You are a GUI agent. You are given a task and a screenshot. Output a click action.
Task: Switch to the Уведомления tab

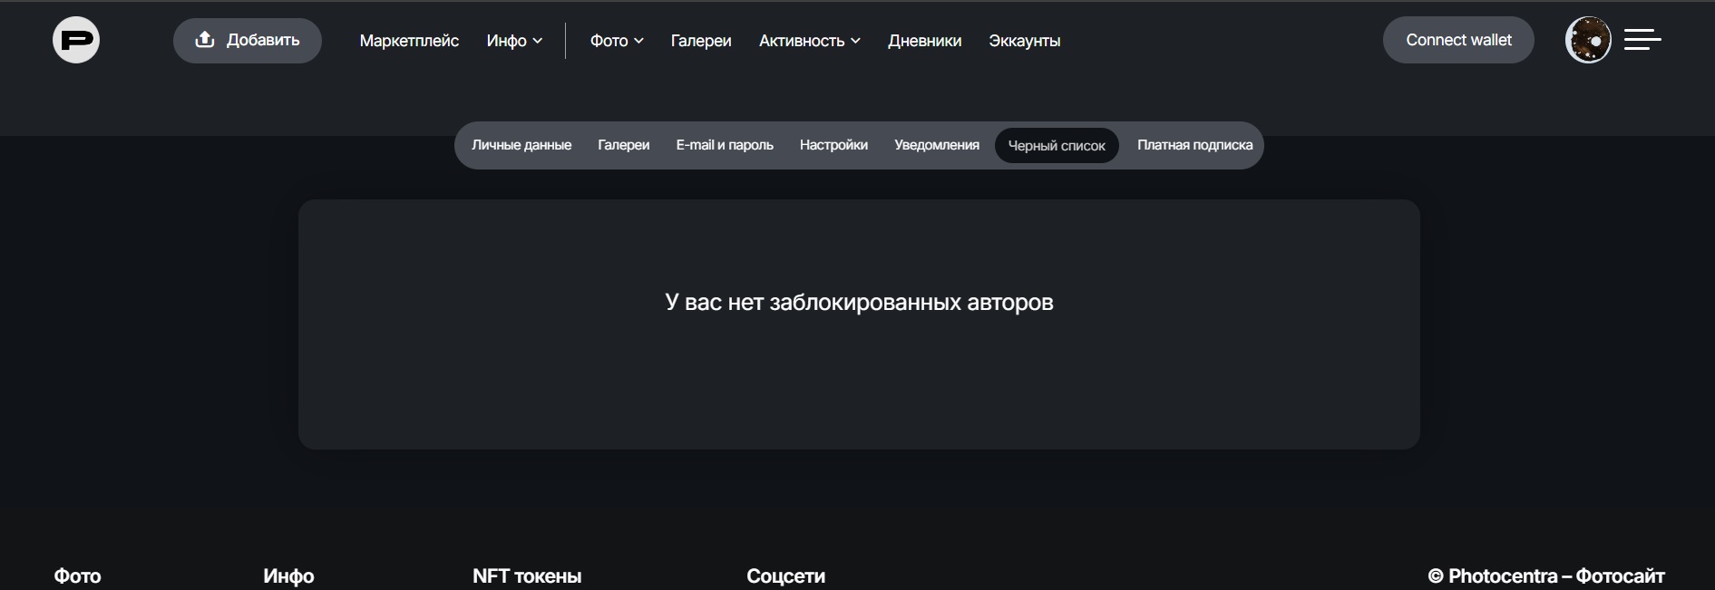click(x=936, y=145)
